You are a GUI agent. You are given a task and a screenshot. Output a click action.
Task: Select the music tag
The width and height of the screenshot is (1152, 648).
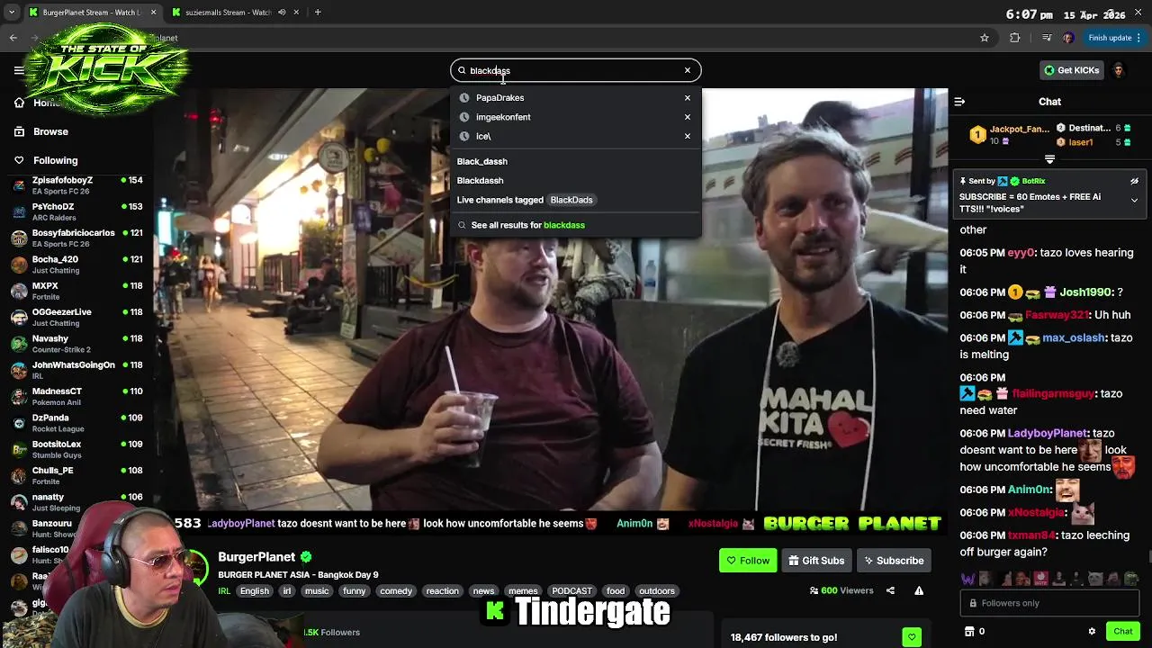(x=317, y=591)
